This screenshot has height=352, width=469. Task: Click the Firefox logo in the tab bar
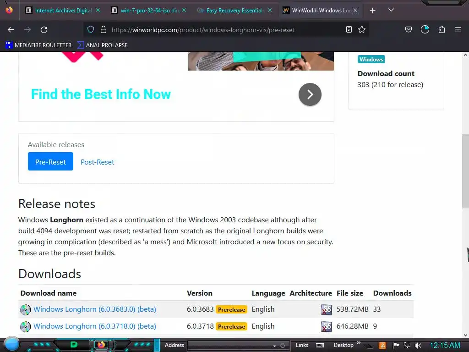point(9,10)
